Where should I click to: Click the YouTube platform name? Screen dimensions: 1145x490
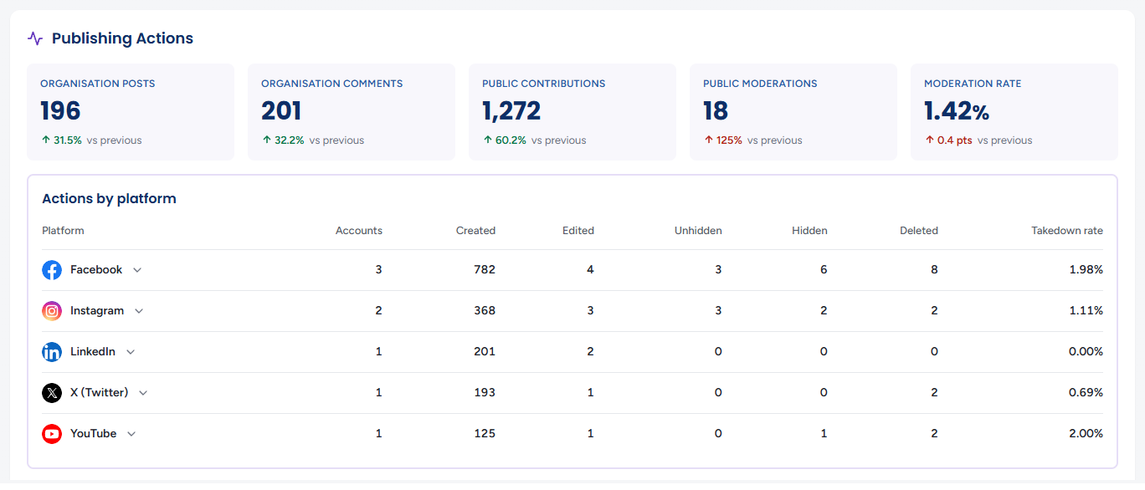point(94,434)
